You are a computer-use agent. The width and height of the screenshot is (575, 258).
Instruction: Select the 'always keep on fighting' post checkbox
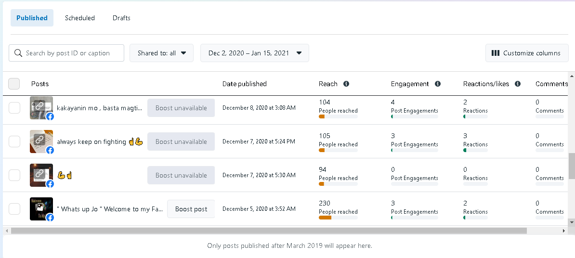14,142
